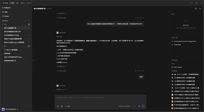Open the 总奖金奖励超百万元 search result
Image resolution: width=204 pixels, height=112 pixels.
(186, 108)
